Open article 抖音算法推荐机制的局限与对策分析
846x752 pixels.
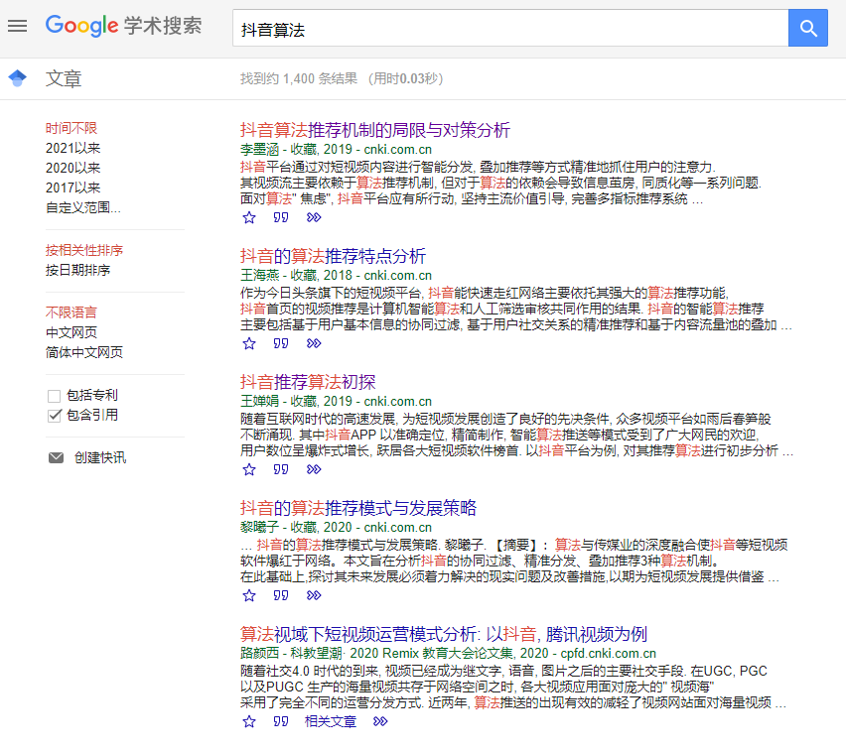point(375,130)
